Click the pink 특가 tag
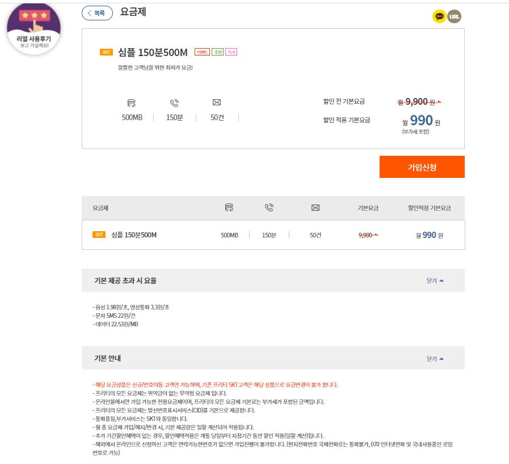This screenshot has width=509, height=464. coord(231,52)
